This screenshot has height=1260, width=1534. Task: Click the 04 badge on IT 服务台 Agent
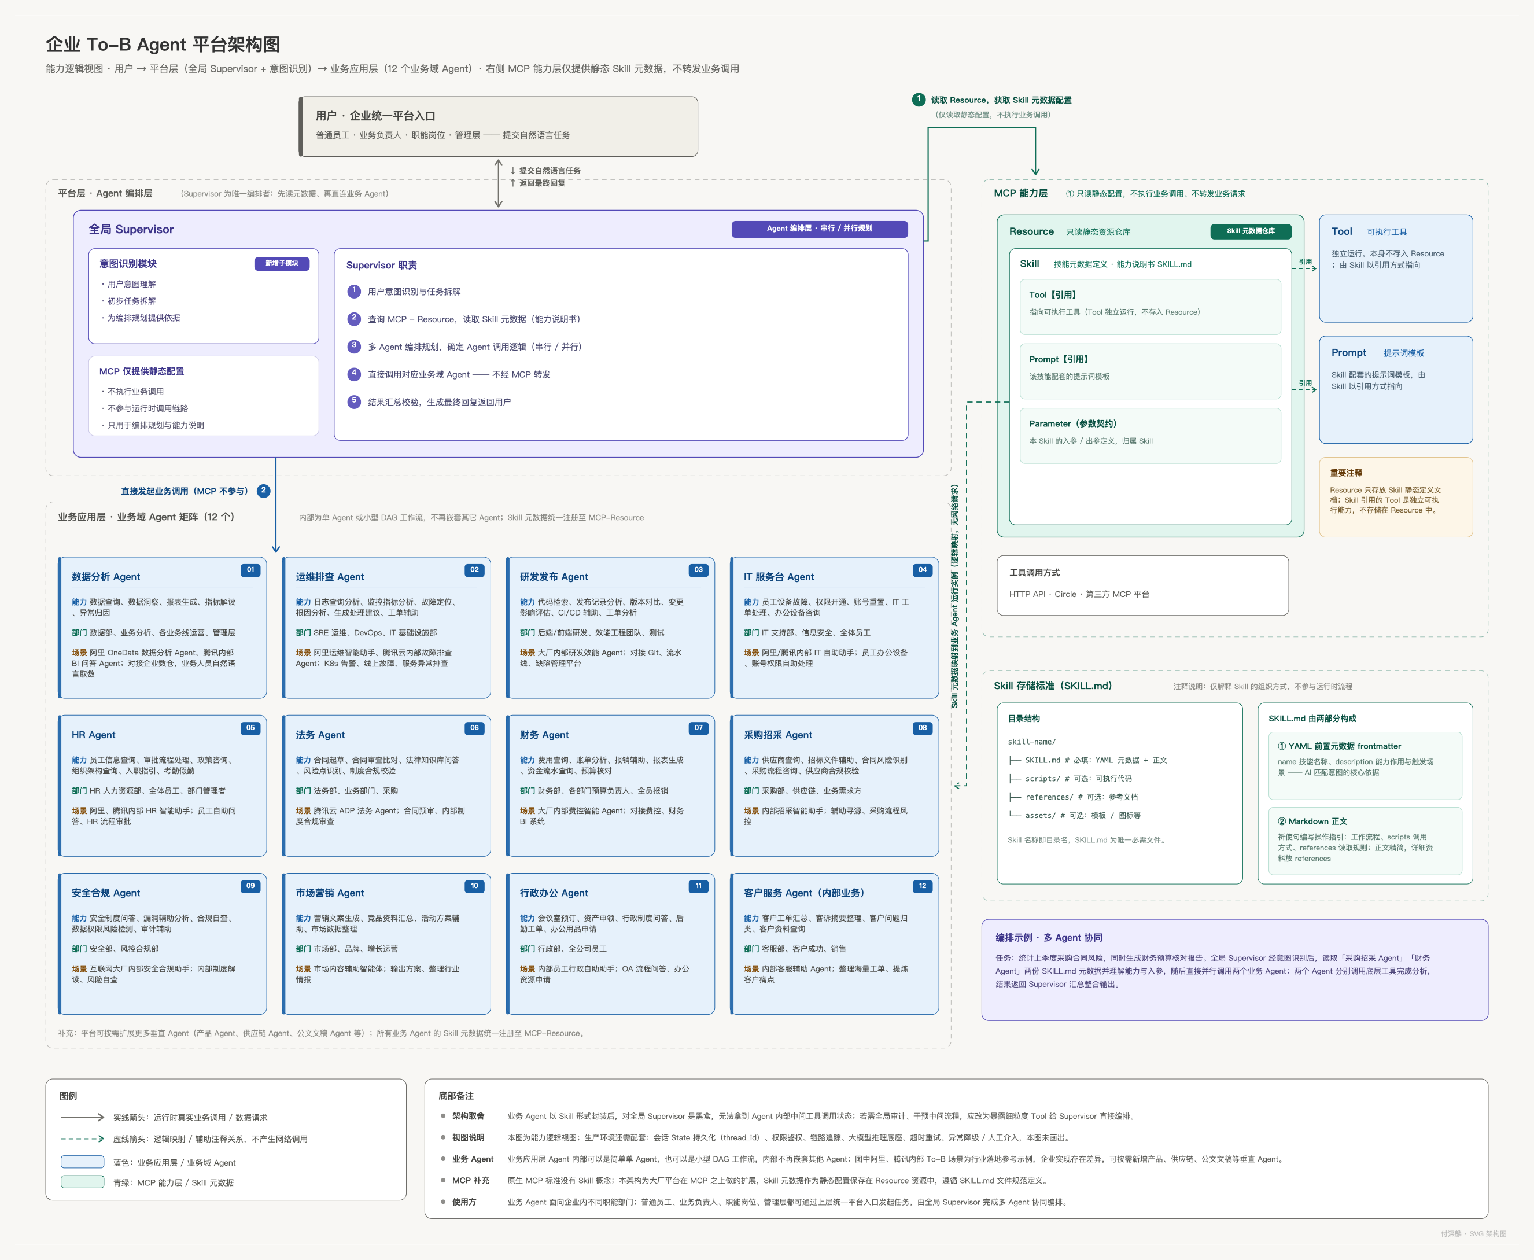(922, 570)
